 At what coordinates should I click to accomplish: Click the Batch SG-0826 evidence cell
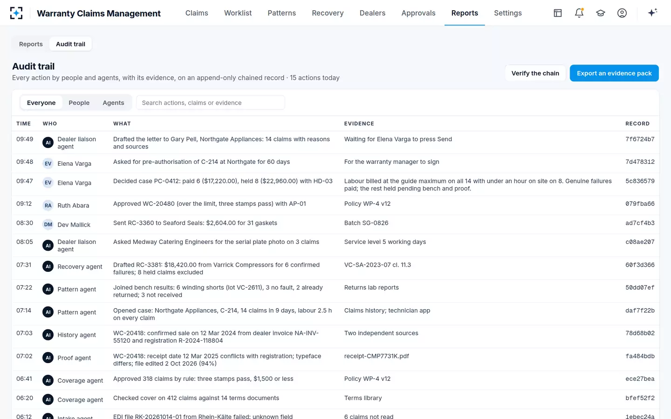(366, 223)
